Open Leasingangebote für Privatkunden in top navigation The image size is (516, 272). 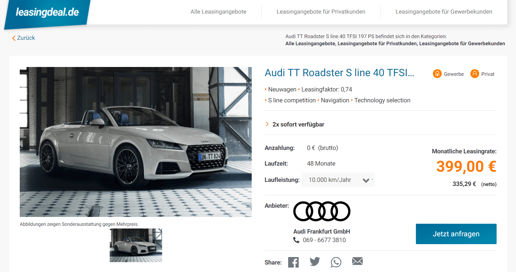pos(321,12)
